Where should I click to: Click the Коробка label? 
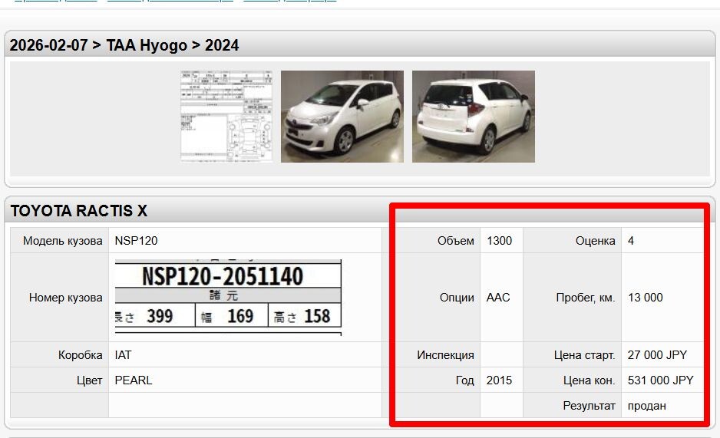[x=81, y=355]
